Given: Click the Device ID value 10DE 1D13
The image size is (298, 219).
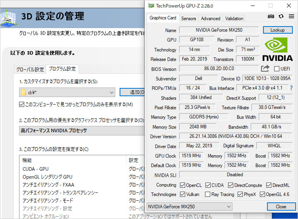Looking at the screenshot, I should coord(267,78).
